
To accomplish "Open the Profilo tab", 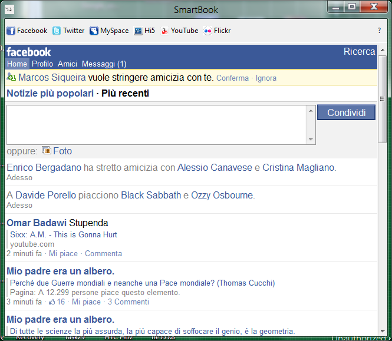I will tap(42, 64).
